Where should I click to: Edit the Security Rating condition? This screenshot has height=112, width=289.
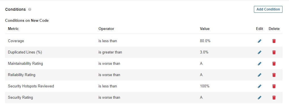(260, 98)
